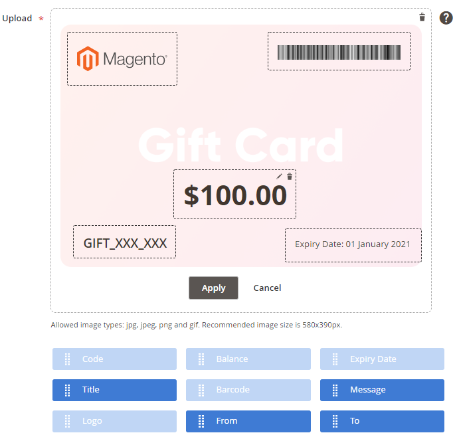Screen dimensions: 455x441
Task: Select the From field chip
Action: click(x=248, y=421)
